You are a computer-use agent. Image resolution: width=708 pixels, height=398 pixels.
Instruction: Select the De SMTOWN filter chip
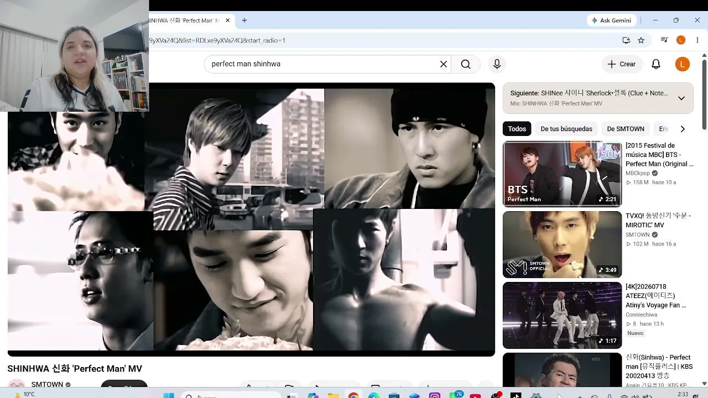click(x=626, y=129)
